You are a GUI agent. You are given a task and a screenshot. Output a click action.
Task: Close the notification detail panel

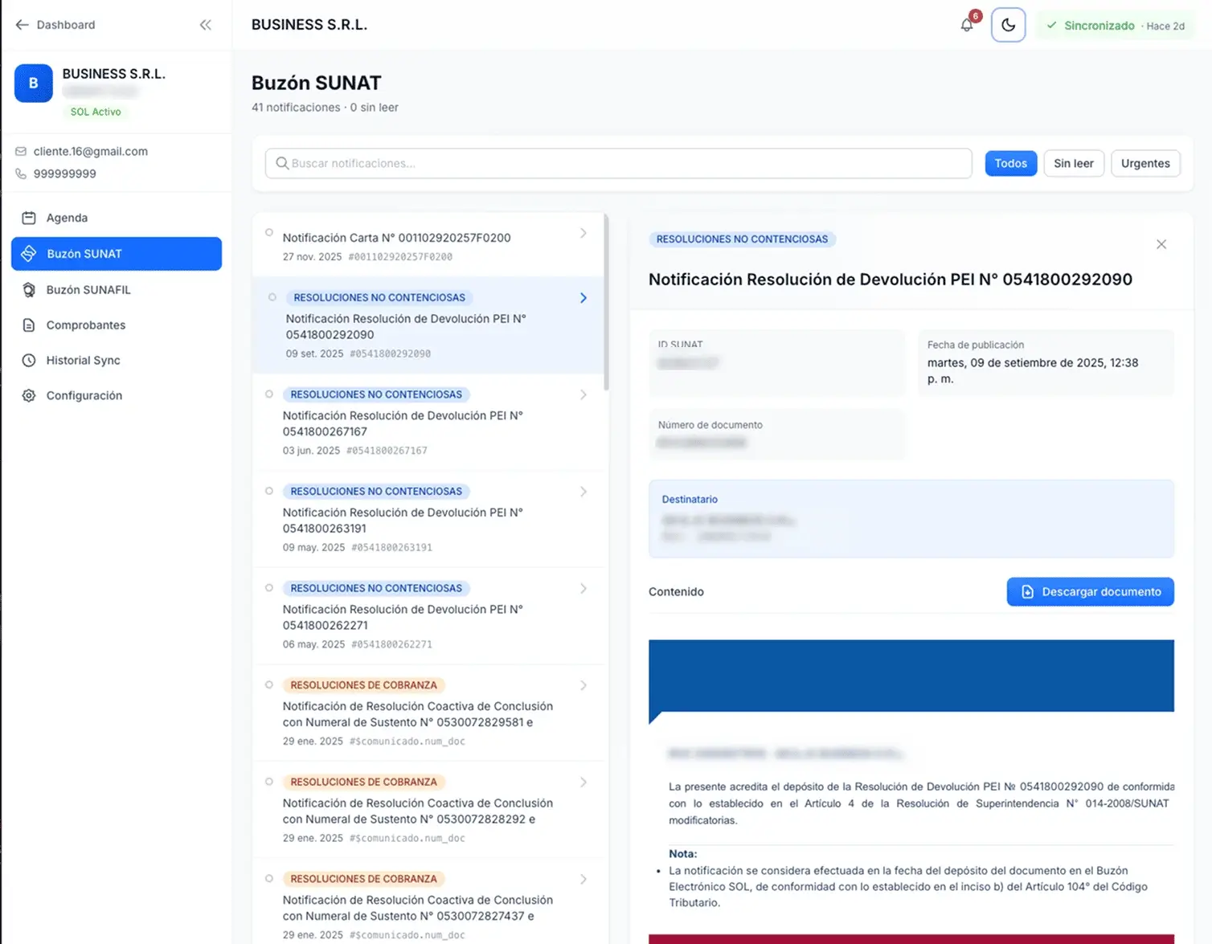pos(1161,244)
